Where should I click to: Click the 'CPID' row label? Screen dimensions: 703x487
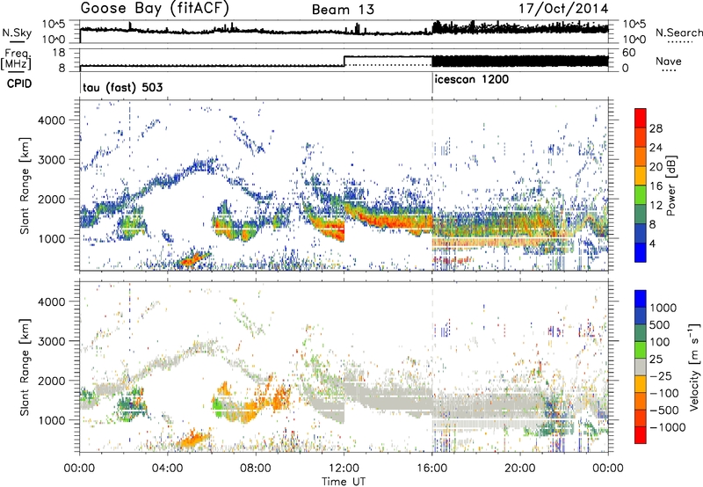click(19, 84)
